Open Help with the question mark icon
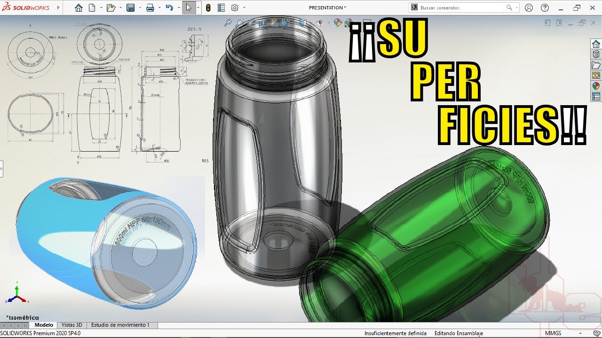 pos(545,8)
